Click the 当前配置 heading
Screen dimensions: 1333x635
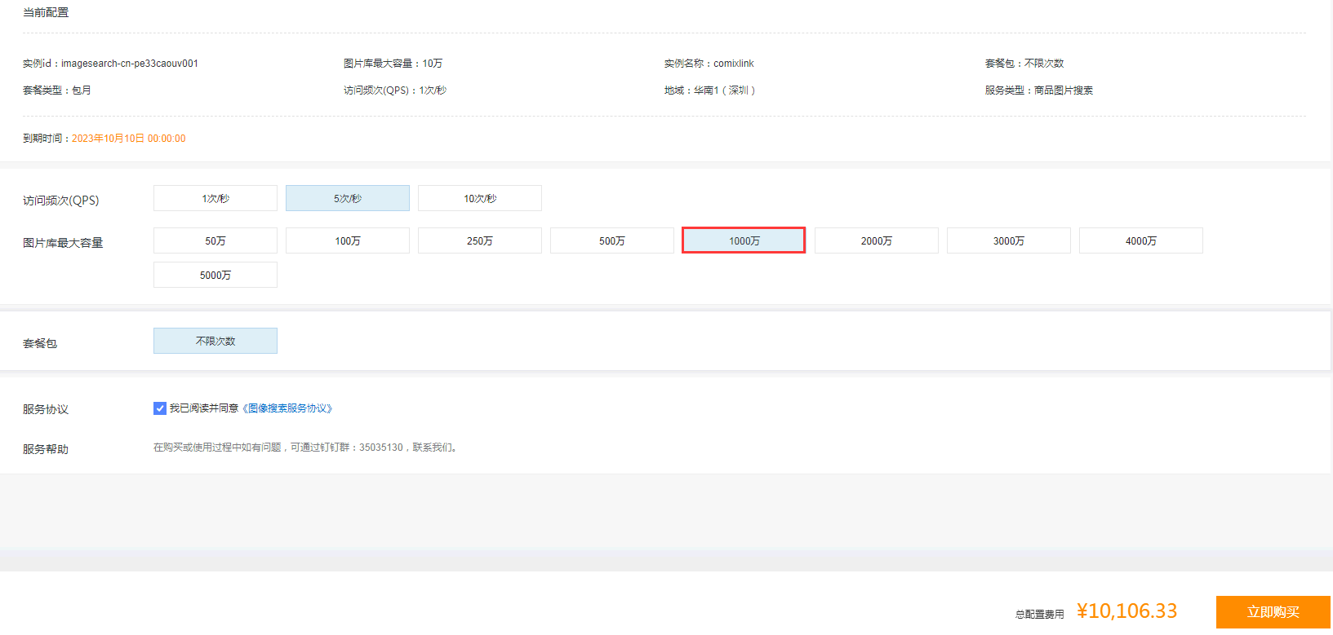[46, 12]
